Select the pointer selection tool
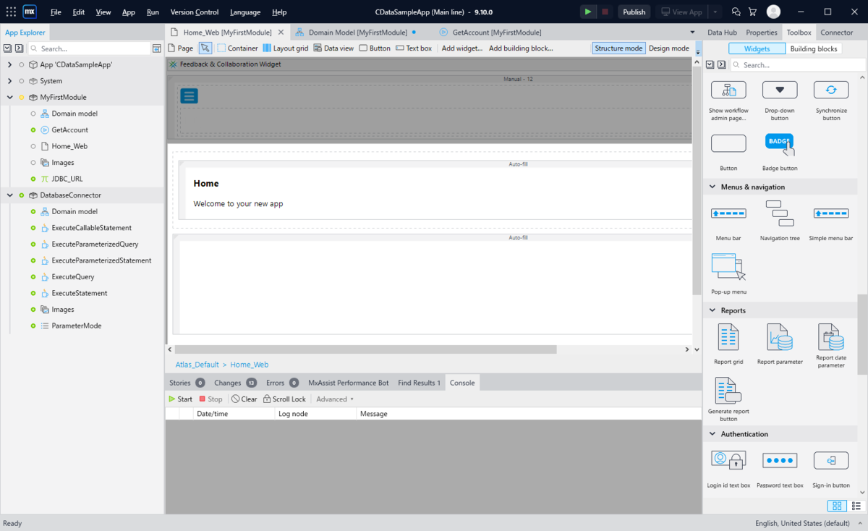The image size is (868, 531). tap(205, 48)
